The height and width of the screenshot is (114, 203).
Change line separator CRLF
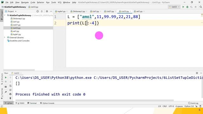[165, 106]
